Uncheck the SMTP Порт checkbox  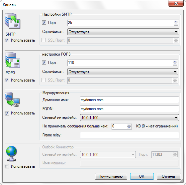coord(44,22)
